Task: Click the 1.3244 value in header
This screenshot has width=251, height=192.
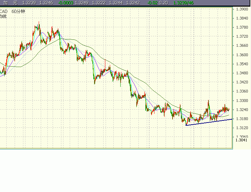Action: click(116, 3)
